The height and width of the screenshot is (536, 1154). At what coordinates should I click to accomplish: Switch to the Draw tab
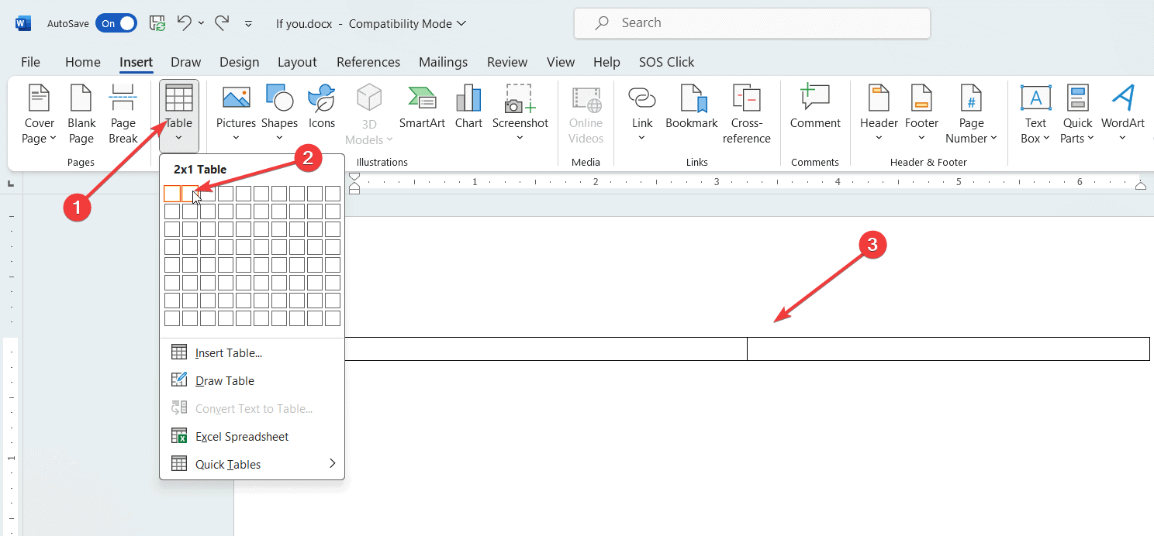click(185, 62)
